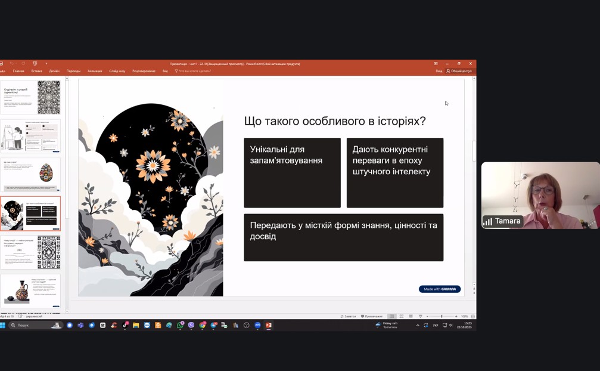This screenshot has height=371, width=600.
Task: Toggle the Примечания comments pane
Action: tap(372, 316)
